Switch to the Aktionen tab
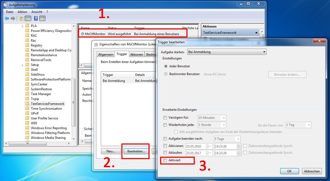The width and height of the screenshot is (330, 181). pyautogui.click(x=137, y=54)
